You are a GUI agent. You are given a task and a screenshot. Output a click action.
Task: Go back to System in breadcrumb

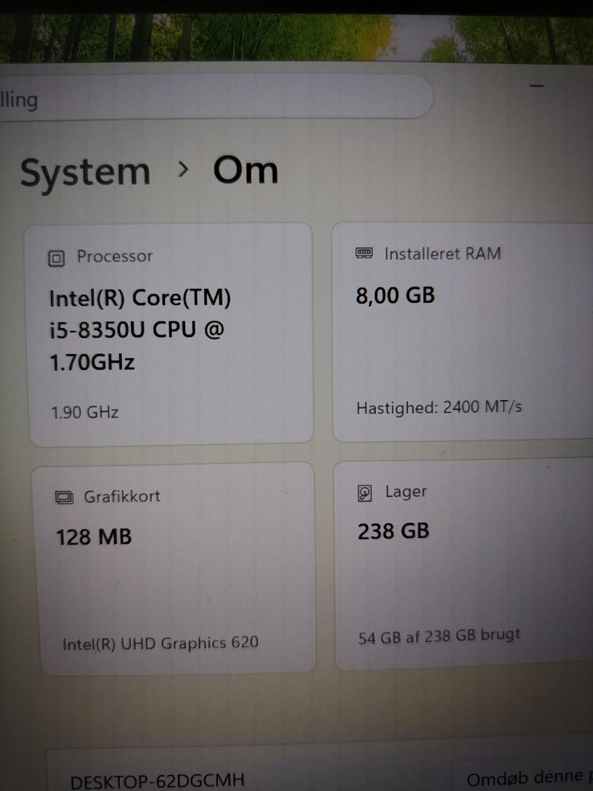(85, 172)
